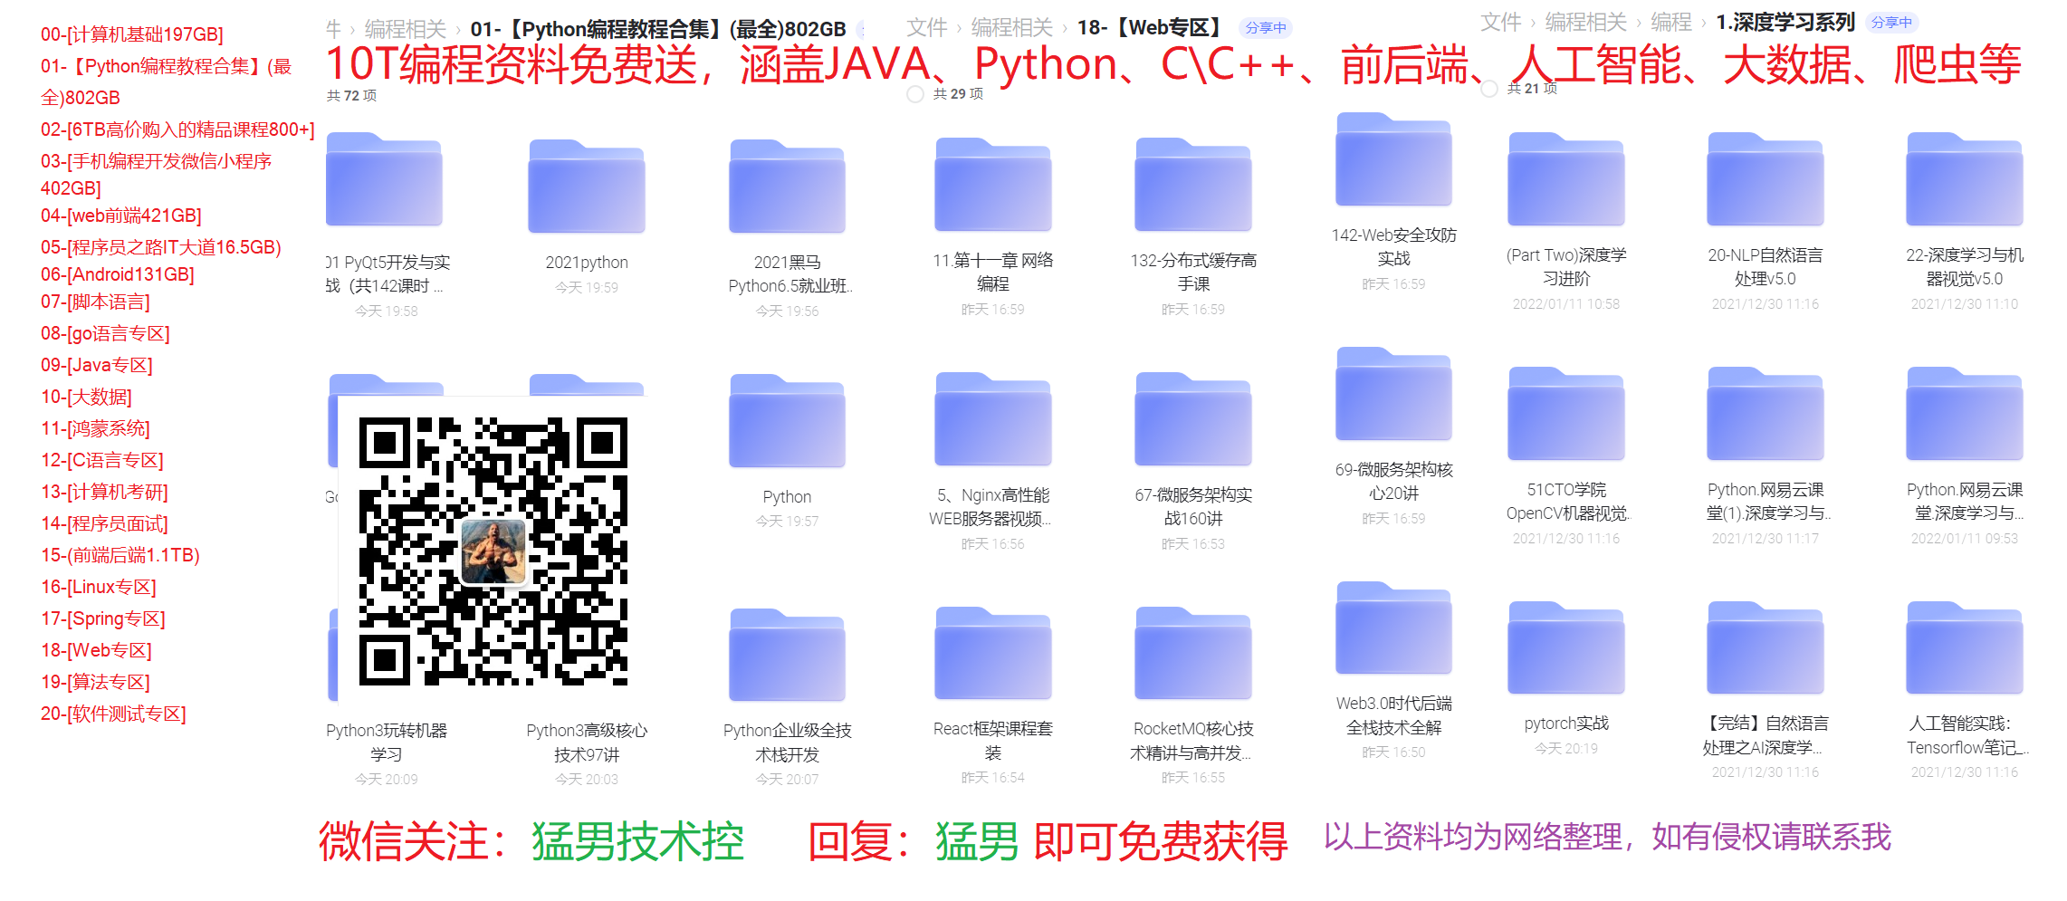The image size is (2067, 901).
Task: Click the 08-[go语言专区] list entry
Action: 105,333
